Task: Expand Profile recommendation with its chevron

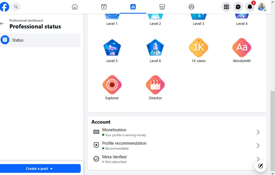Action: tap(258, 145)
